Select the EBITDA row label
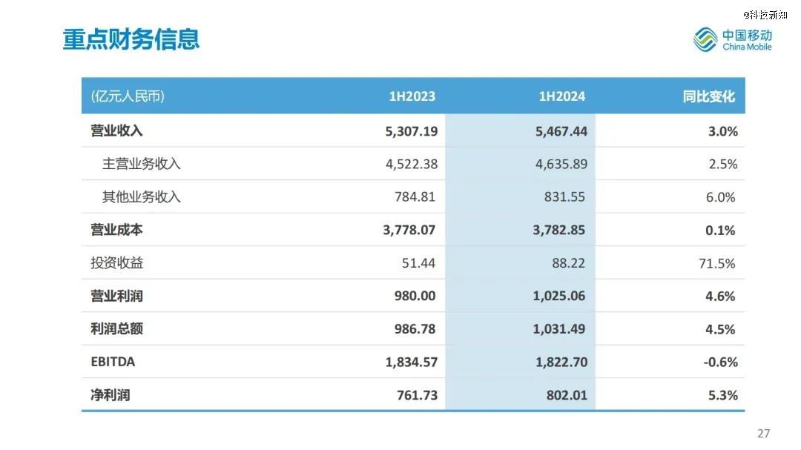The image size is (801, 450). [113, 362]
